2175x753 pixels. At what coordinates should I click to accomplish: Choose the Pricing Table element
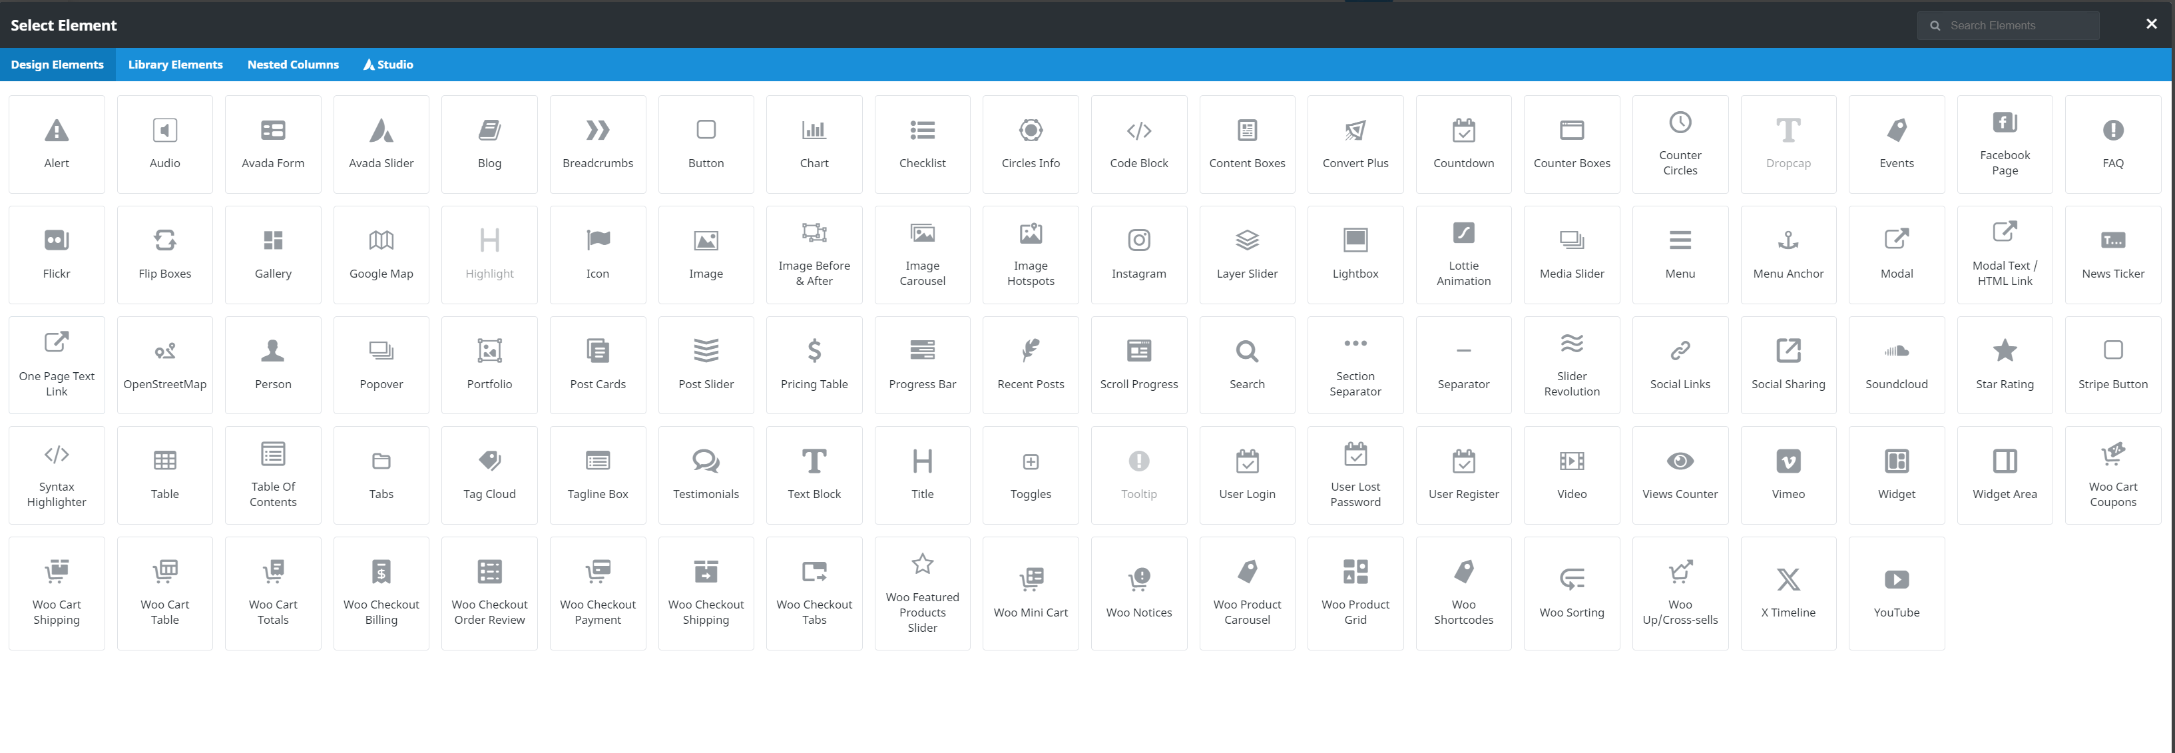[x=814, y=365]
